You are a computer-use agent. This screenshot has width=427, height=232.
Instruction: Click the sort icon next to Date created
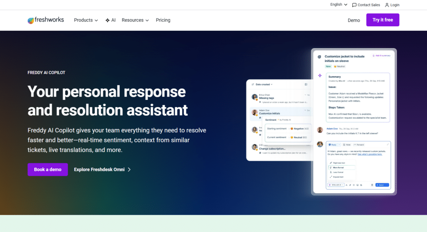coord(253,84)
